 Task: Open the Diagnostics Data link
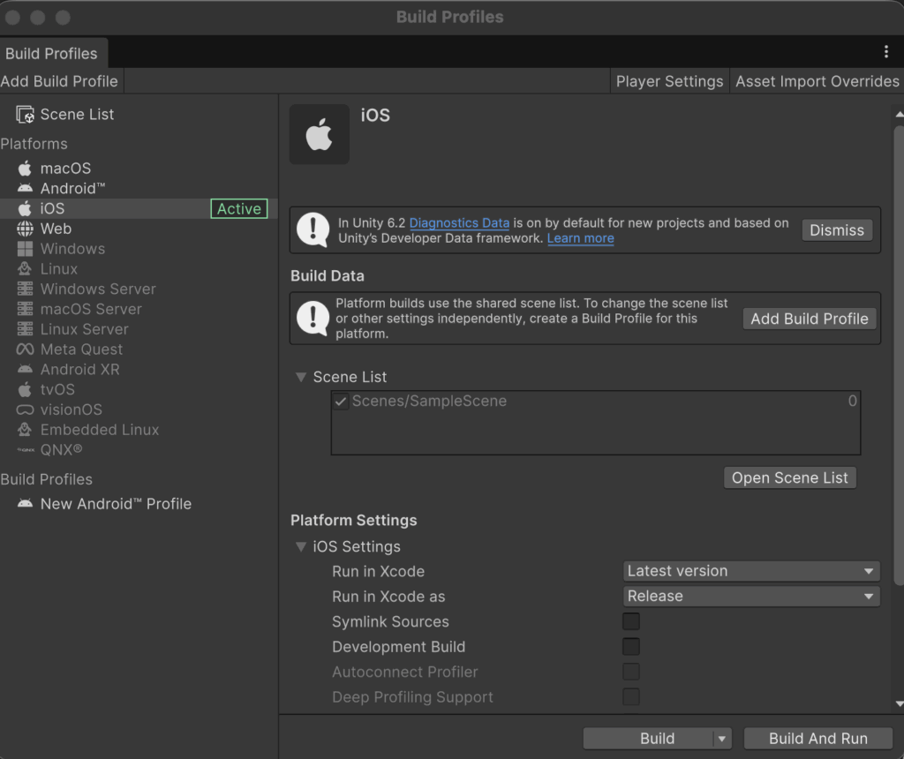[x=459, y=223]
